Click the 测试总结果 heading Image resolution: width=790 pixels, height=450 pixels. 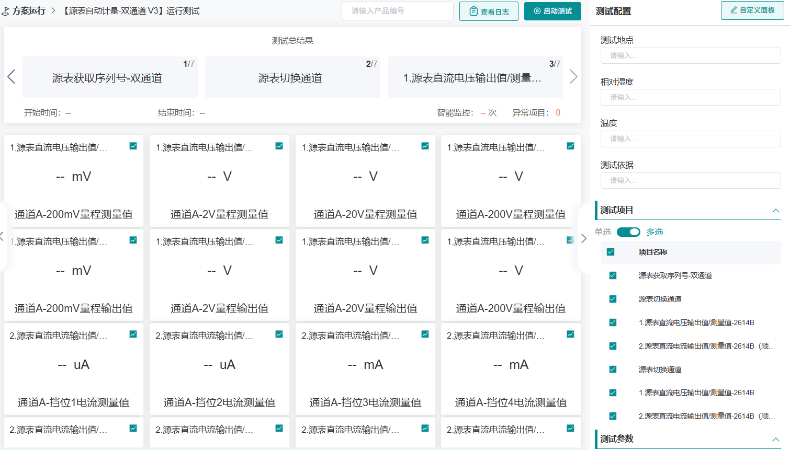292,41
